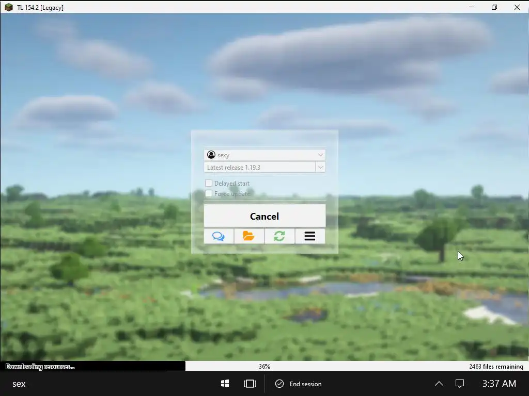Open the Windows Start button
The image size is (529, 396).
(x=225, y=384)
